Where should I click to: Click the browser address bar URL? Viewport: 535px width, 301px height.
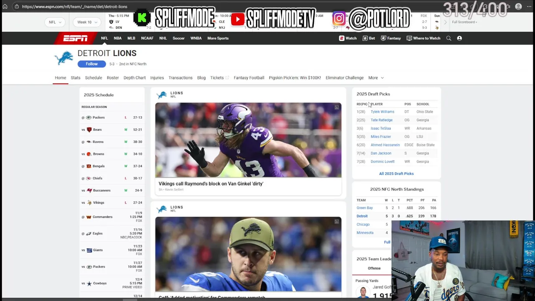(x=74, y=7)
